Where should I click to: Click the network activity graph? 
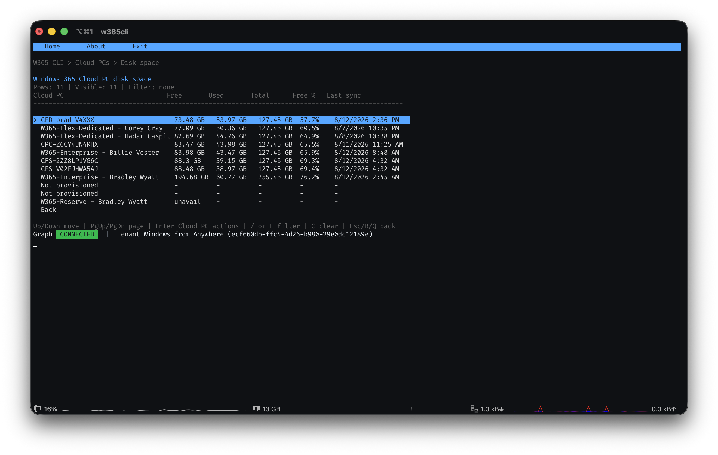(x=581, y=409)
